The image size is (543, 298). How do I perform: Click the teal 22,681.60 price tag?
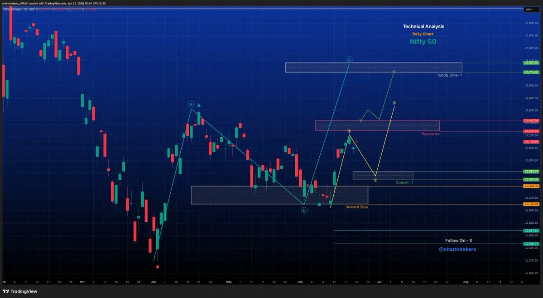tap(532, 231)
